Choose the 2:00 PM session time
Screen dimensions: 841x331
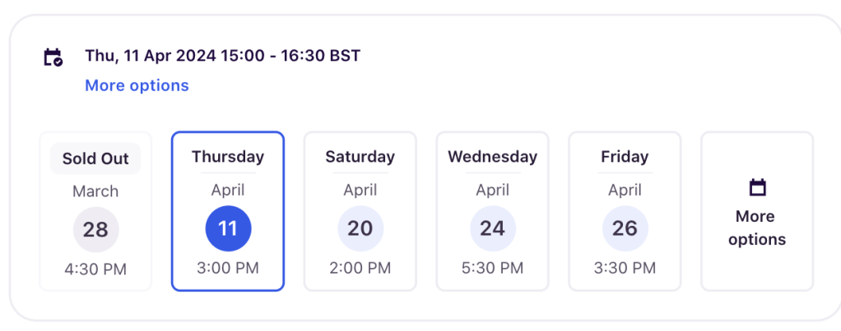coord(360,268)
